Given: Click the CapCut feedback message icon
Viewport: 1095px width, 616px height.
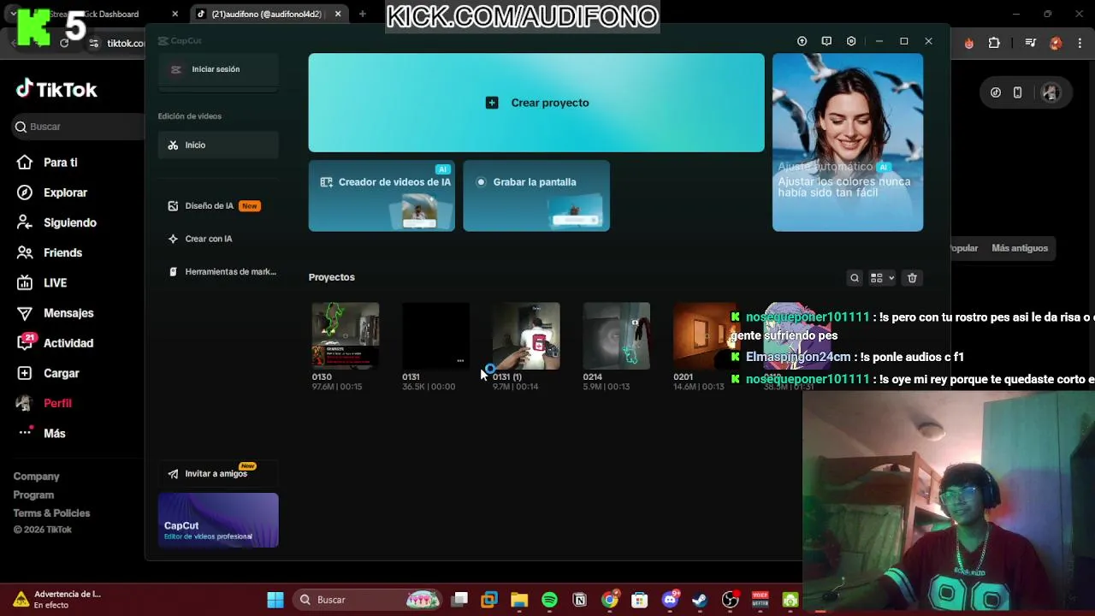Looking at the screenshot, I should (x=826, y=41).
